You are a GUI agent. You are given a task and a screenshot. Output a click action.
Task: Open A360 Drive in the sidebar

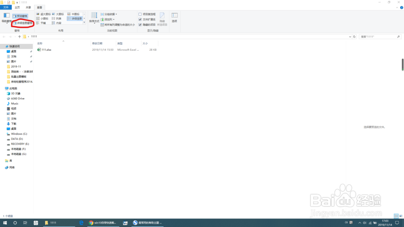coord(17,98)
